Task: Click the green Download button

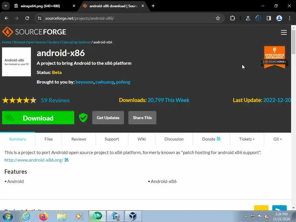Action: pyautogui.click(x=38, y=118)
